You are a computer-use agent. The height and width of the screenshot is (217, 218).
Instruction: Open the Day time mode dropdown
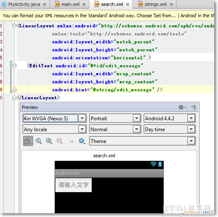click(x=169, y=129)
